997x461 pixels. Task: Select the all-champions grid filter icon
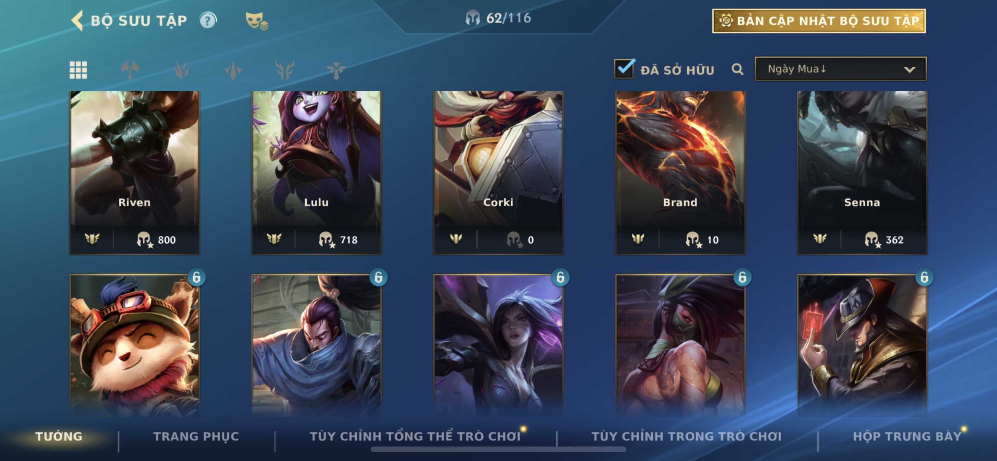(x=78, y=70)
